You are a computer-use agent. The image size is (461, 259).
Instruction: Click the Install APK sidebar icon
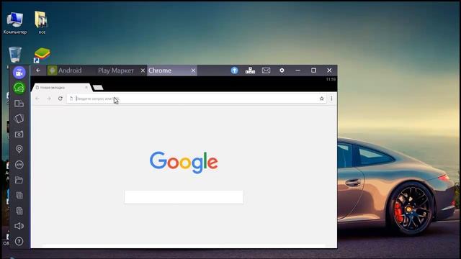point(19,165)
